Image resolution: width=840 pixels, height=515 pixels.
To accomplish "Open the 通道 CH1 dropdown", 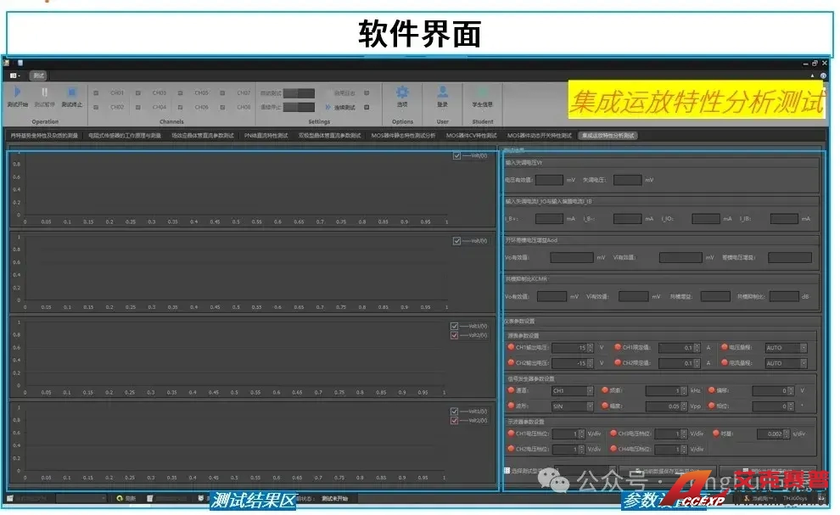I will pyautogui.click(x=589, y=391).
